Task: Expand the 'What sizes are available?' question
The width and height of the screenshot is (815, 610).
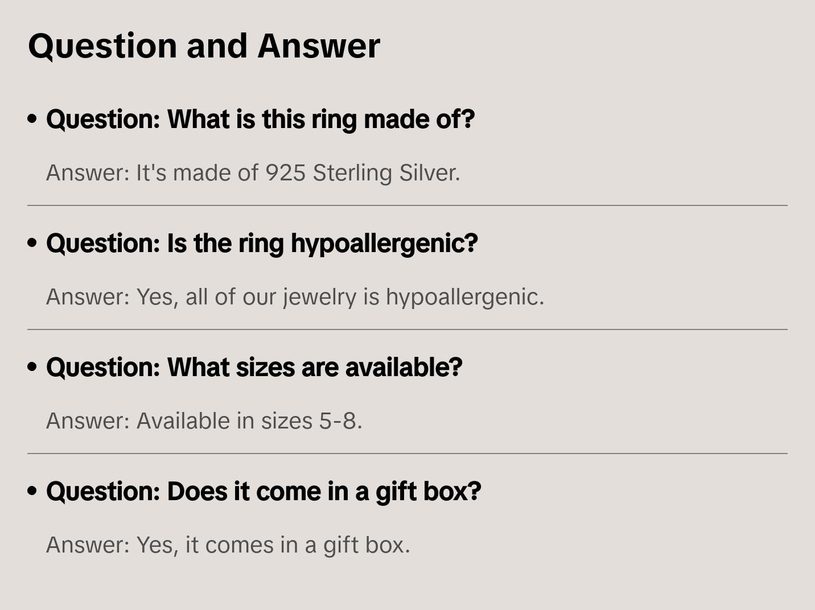Action: (254, 367)
